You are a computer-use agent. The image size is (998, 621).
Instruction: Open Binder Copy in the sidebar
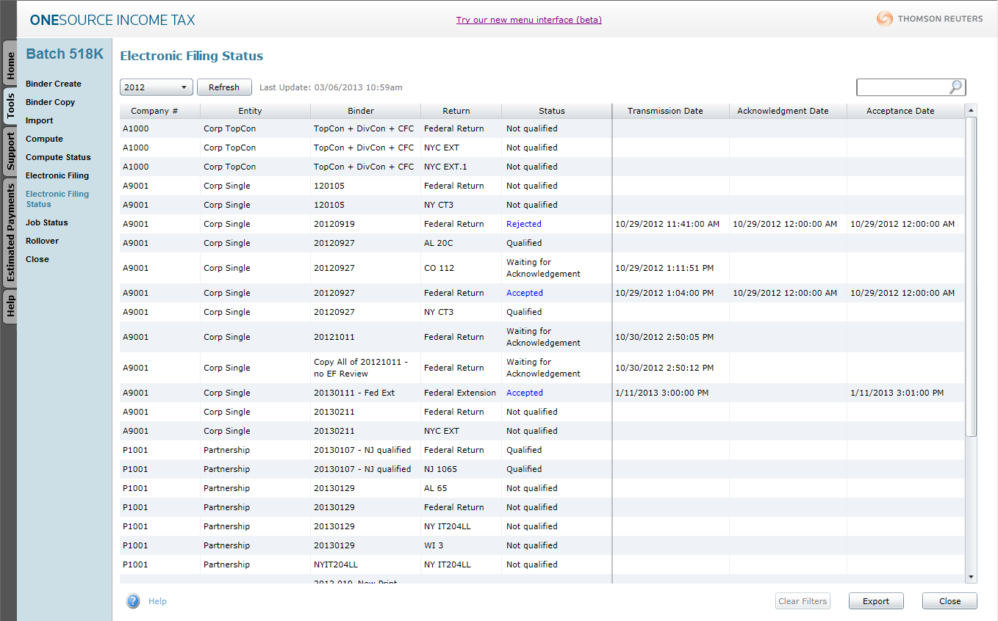click(51, 102)
